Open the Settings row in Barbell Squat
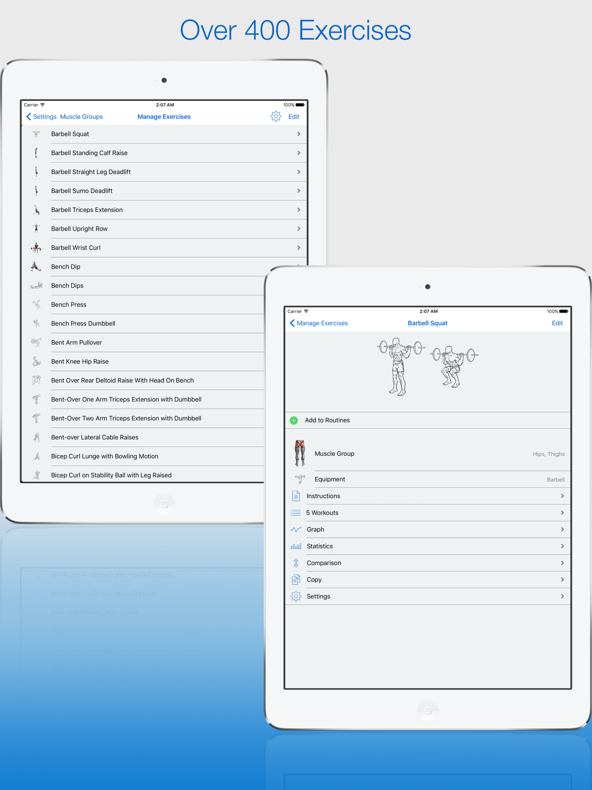 428,596
